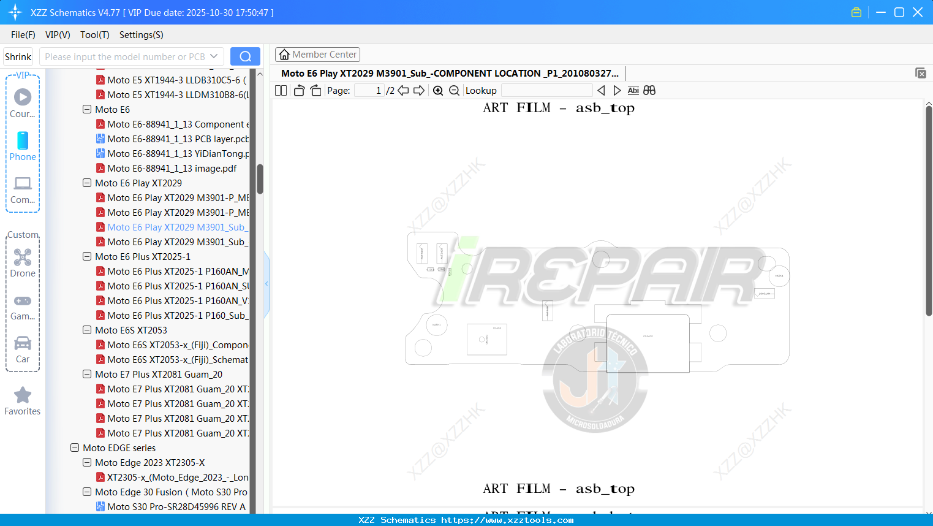Type in the Lookup search field
Screen dimensions: 933x526
click(545, 90)
